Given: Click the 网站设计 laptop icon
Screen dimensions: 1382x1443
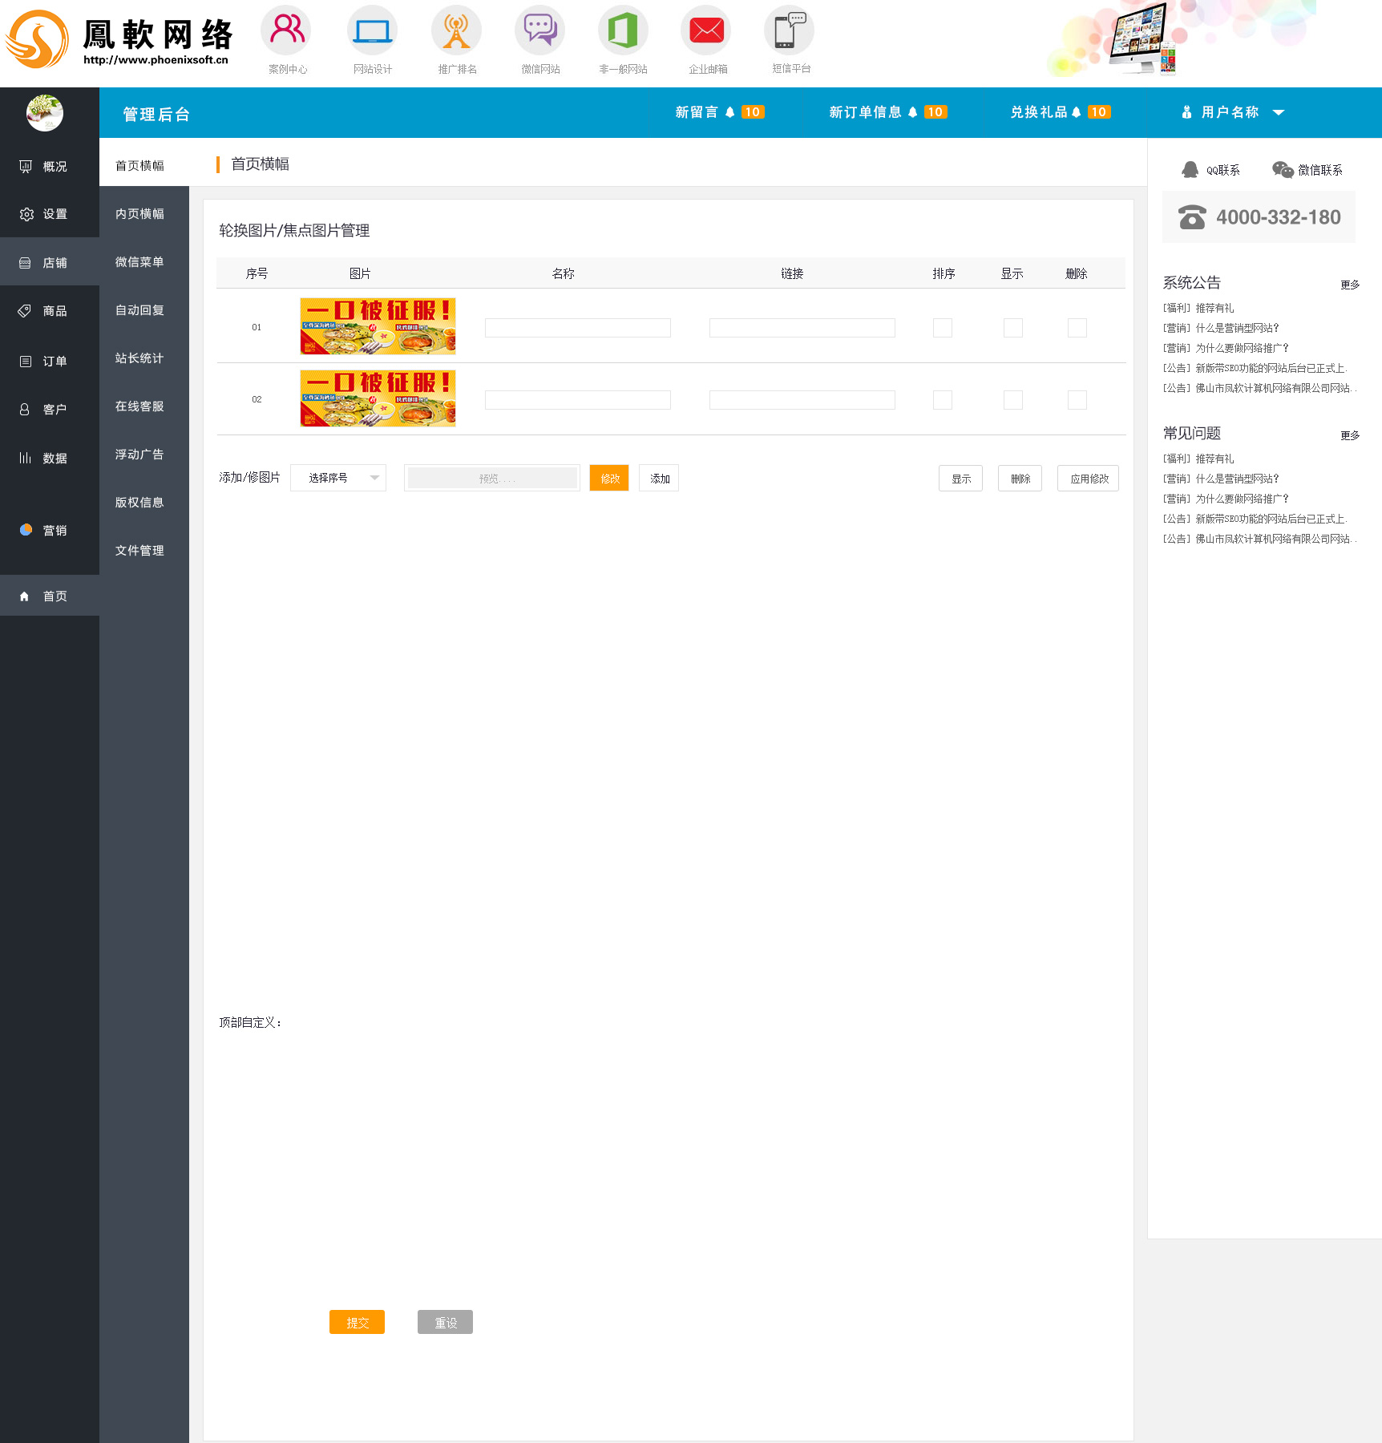Looking at the screenshot, I should (x=372, y=31).
